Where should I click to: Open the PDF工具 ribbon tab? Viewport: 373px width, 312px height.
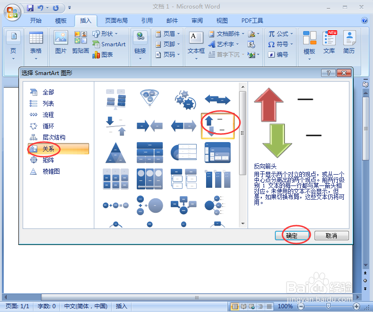pyautogui.click(x=252, y=20)
